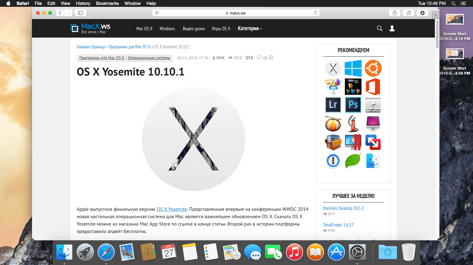Open the user account icon
473x265 pixels.
pyautogui.click(x=392, y=28)
